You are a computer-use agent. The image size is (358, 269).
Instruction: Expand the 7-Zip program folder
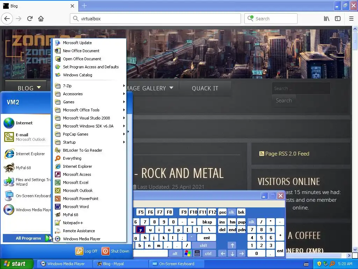[89, 86]
